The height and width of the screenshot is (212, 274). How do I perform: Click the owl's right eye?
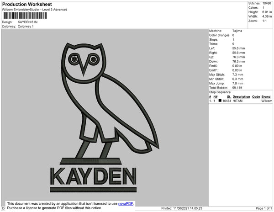[93, 59]
